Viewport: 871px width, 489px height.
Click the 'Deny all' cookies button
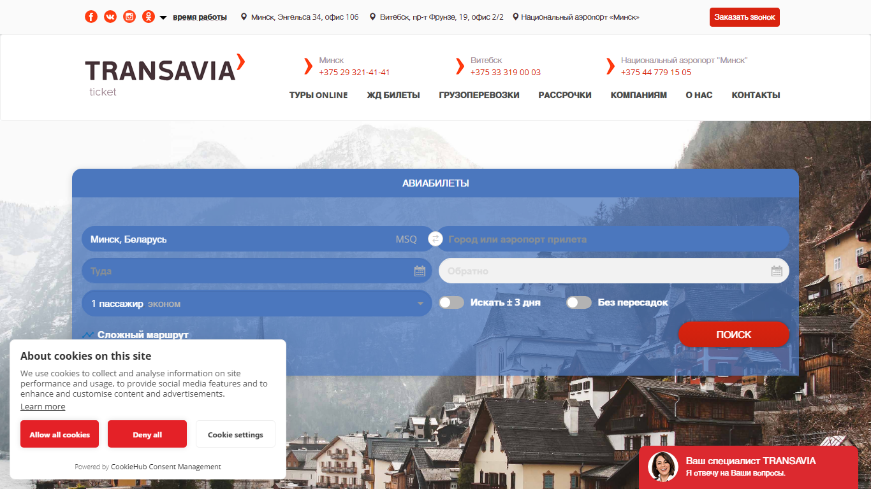(147, 434)
